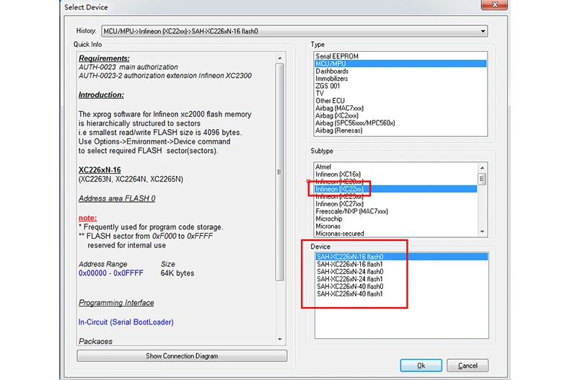Image resolution: width=570 pixels, height=380 pixels.
Task: Click the Introduction heading
Action: pos(101,94)
